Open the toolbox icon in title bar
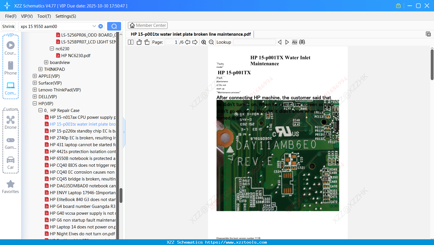 [x=398, y=6]
